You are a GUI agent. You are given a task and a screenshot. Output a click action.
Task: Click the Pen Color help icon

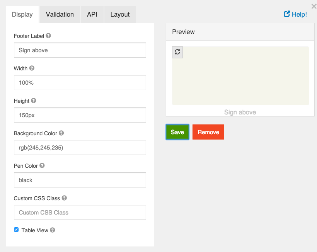[42, 165]
